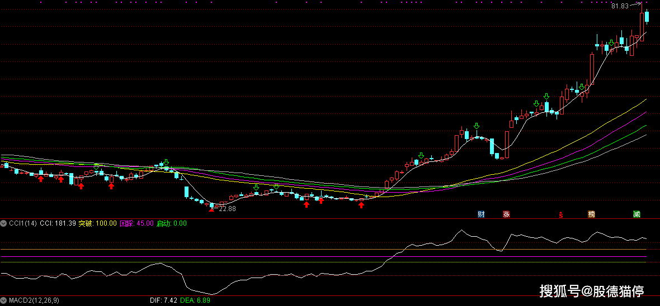Click the orange 榜 ranking marker icon
This screenshot has width=660, height=306.
pos(591,214)
